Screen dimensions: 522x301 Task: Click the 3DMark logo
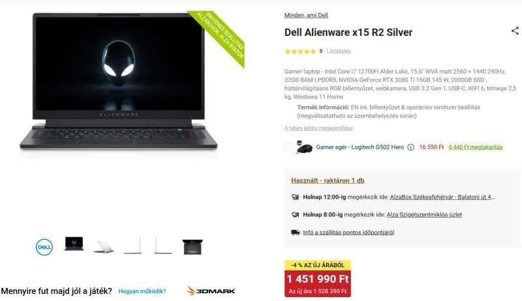211,291
